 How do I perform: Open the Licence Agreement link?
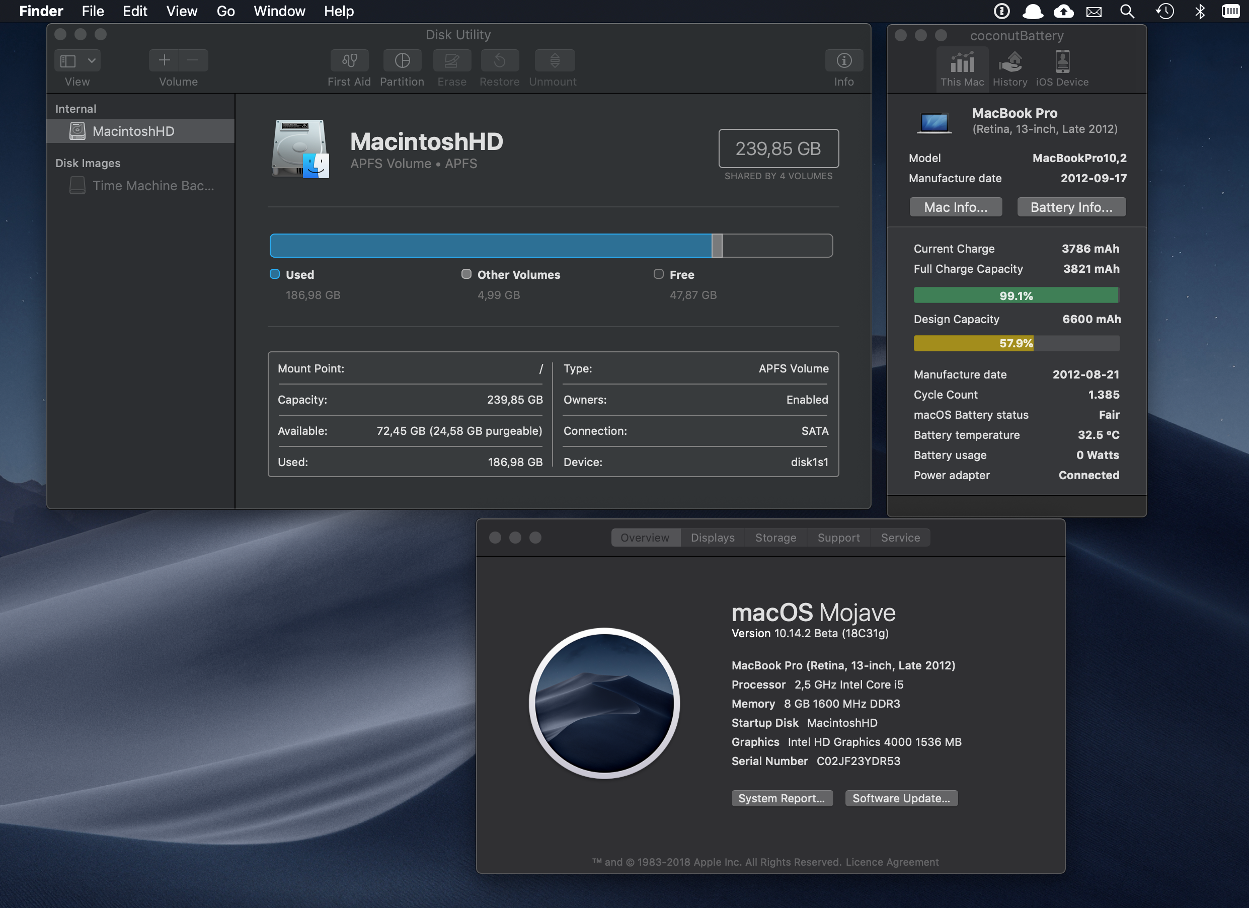point(892,862)
